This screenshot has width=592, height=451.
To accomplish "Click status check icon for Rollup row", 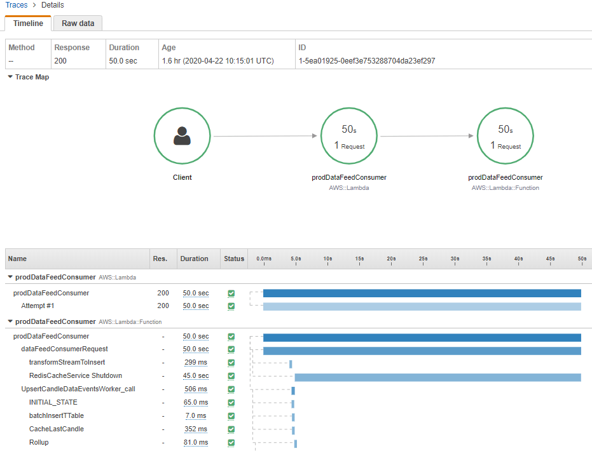I will pos(231,443).
